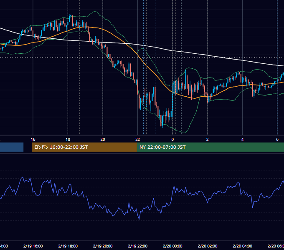Click the 2/19 20:00 date label

click(x=103, y=246)
